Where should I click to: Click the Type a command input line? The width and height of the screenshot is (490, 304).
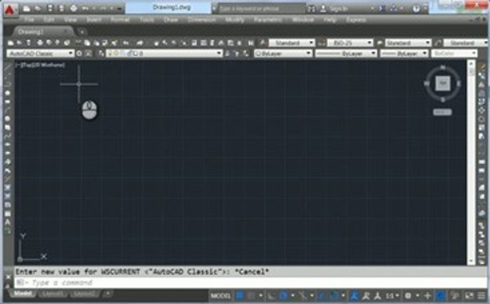[x=250, y=283]
